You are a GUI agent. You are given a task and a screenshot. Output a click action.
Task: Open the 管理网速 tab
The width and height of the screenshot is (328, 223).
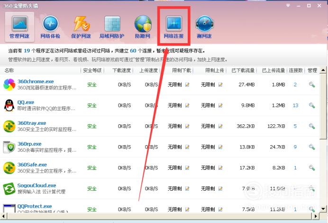pos(19,27)
